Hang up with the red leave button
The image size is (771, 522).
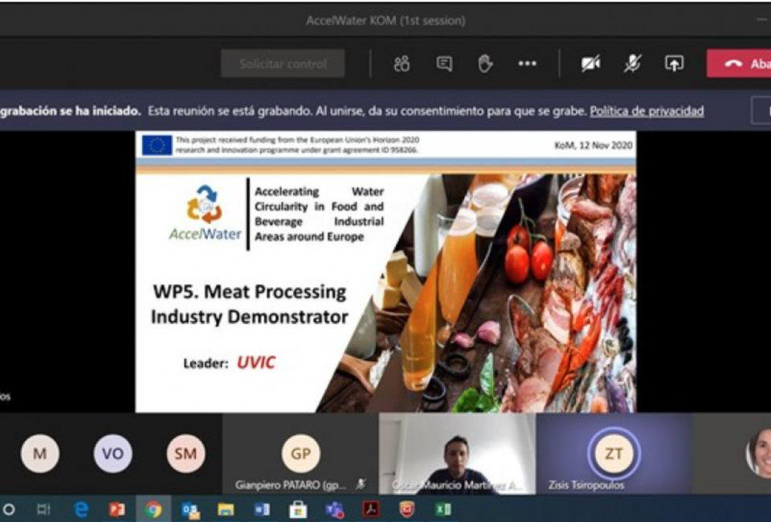739,64
